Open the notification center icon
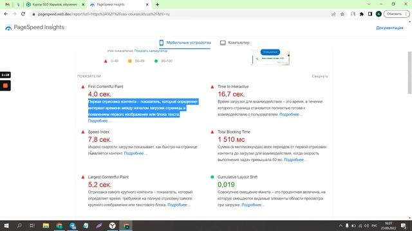 tap(404, 225)
